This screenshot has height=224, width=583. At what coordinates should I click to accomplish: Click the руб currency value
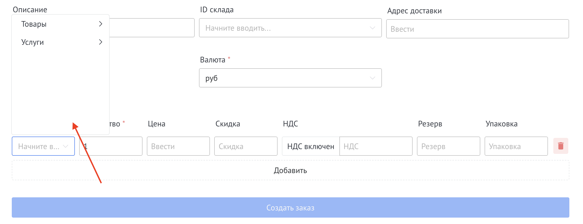pyautogui.click(x=211, y=78)
